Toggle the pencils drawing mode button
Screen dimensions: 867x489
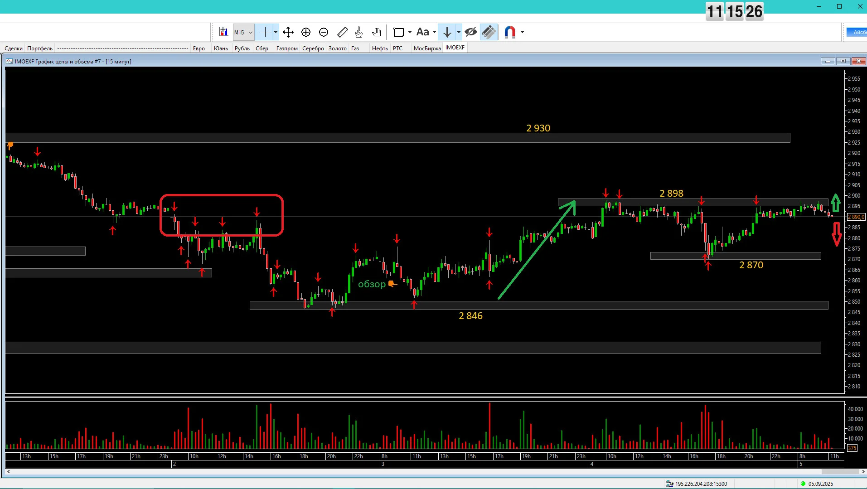coord(489,32)
